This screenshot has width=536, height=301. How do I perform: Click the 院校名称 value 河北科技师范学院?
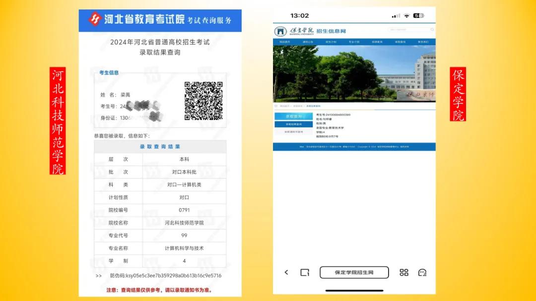click(184, 223)
